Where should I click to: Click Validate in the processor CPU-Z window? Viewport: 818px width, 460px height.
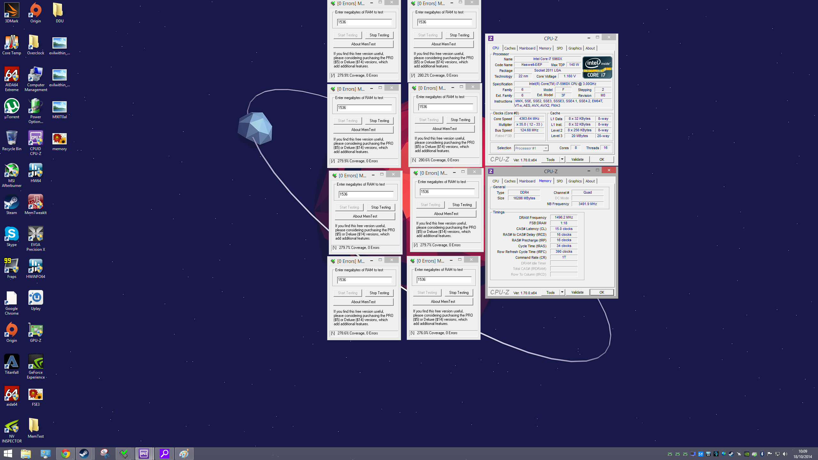point(577,159)
